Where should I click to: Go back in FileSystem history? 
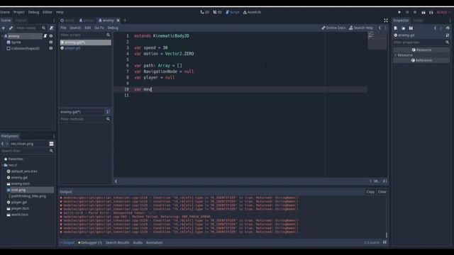[x=3, y=144]
